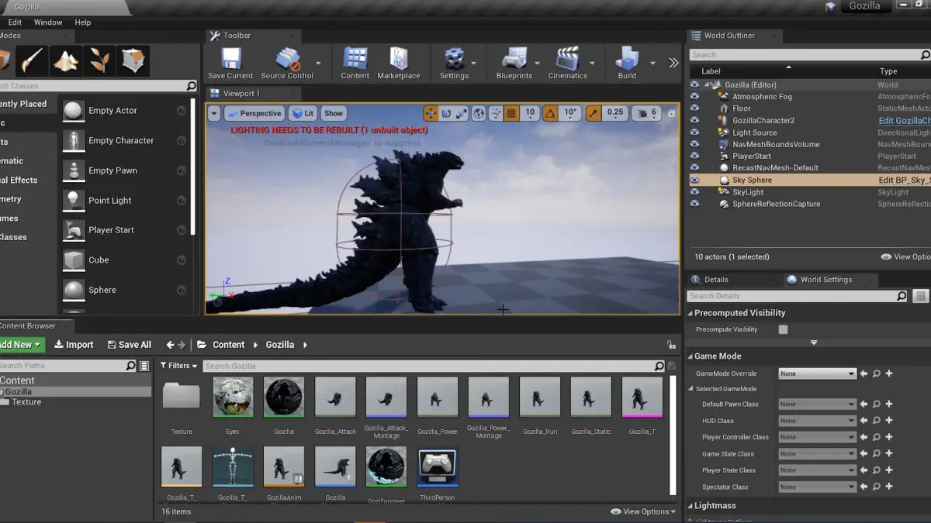The width and height of the screenshot is (931, 523).
Task: Open Cinematics toolbar button
Action: point(568,64)
